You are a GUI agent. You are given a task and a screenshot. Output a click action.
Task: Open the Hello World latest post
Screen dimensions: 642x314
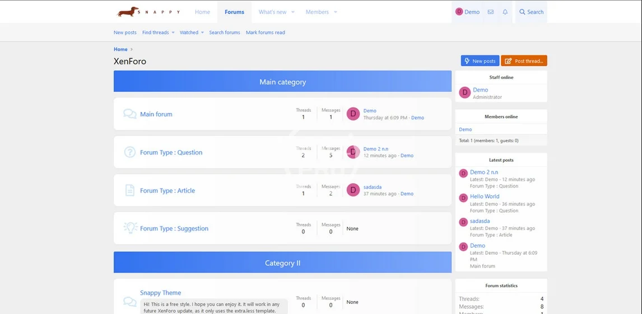(485, 196)
